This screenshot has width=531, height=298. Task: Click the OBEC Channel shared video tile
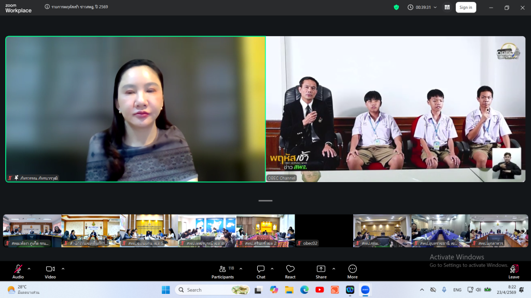[395, 109]
